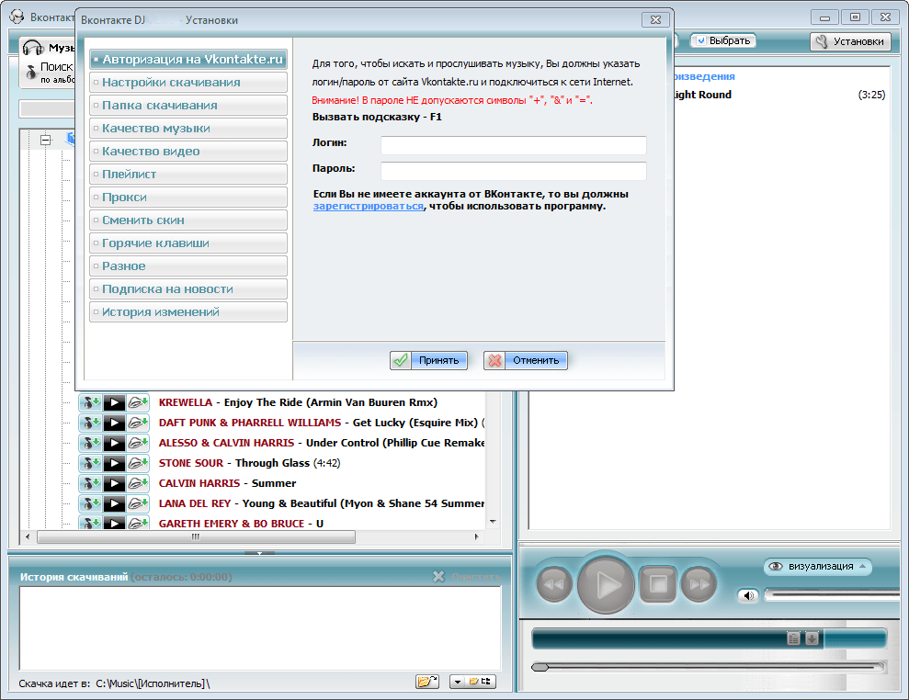
Task: Download the ALESSO Under Control song
Action: (x=90, y=443)
